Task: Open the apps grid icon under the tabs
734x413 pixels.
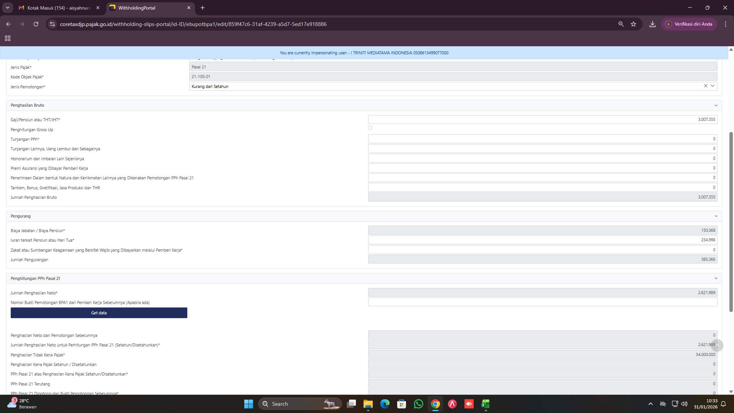Action: (x=8, y=38)
